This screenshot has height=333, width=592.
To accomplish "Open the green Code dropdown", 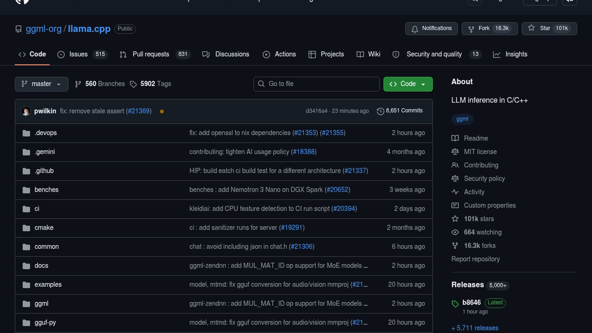I will coord(408,84).
